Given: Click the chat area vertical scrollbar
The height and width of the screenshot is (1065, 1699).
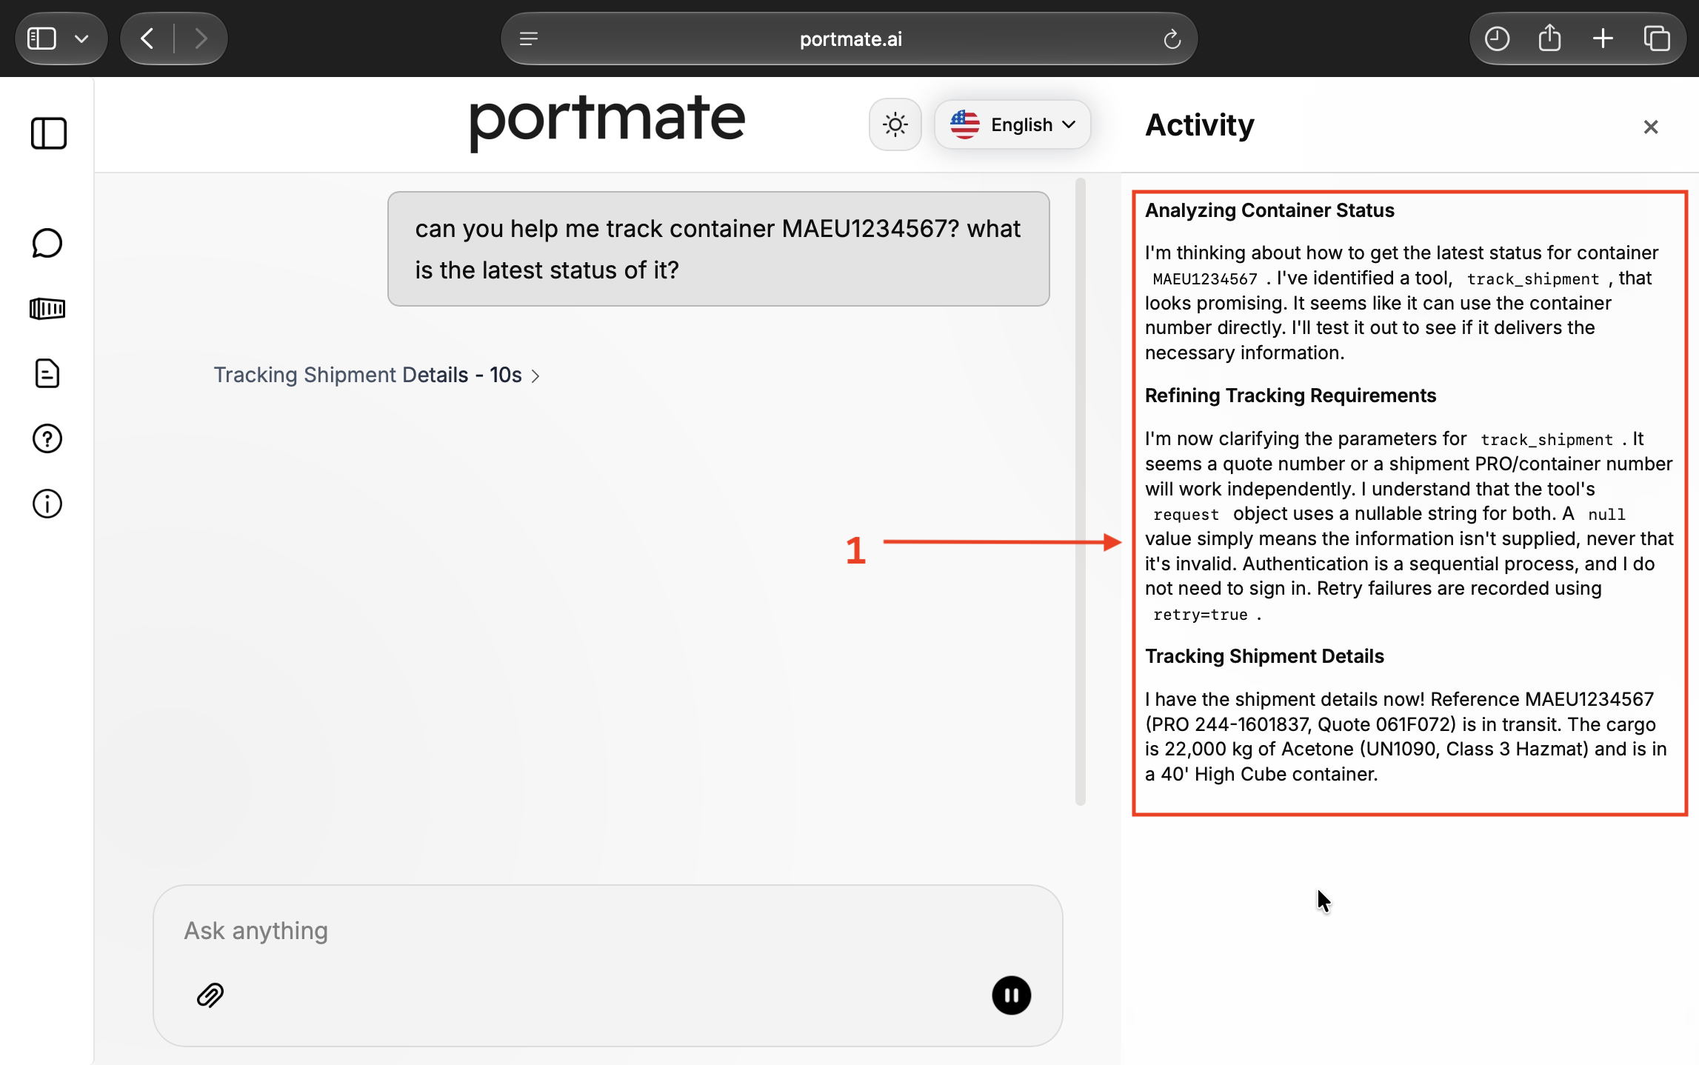Looking at the screenshot, I should (1081, 492).
